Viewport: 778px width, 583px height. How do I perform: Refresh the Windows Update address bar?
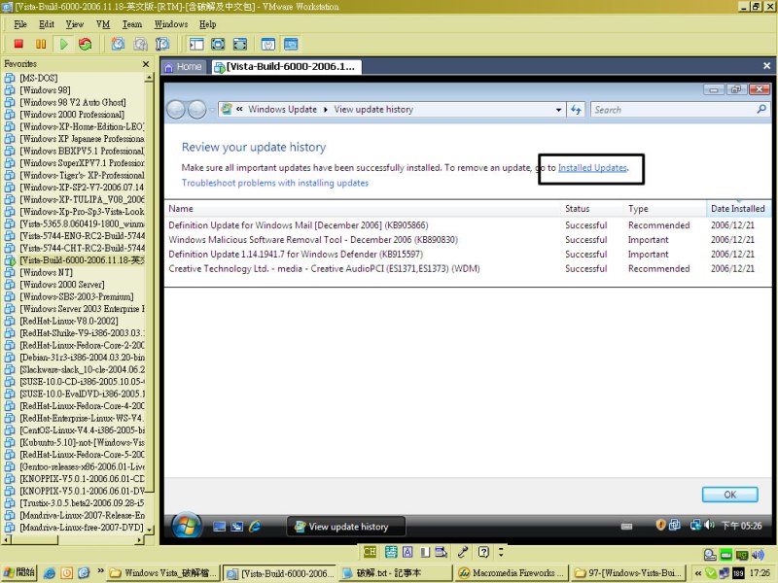[576, 109]
